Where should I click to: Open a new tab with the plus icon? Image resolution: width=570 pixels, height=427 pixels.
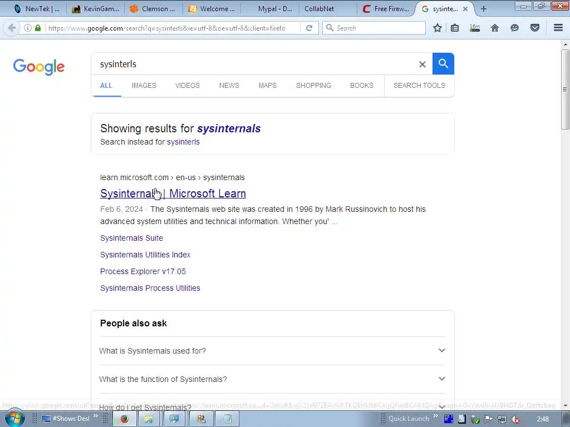484,9
